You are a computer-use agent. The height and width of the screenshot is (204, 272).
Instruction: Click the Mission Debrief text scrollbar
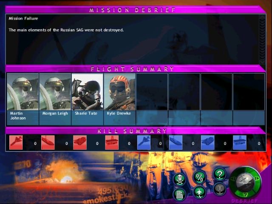262,39
